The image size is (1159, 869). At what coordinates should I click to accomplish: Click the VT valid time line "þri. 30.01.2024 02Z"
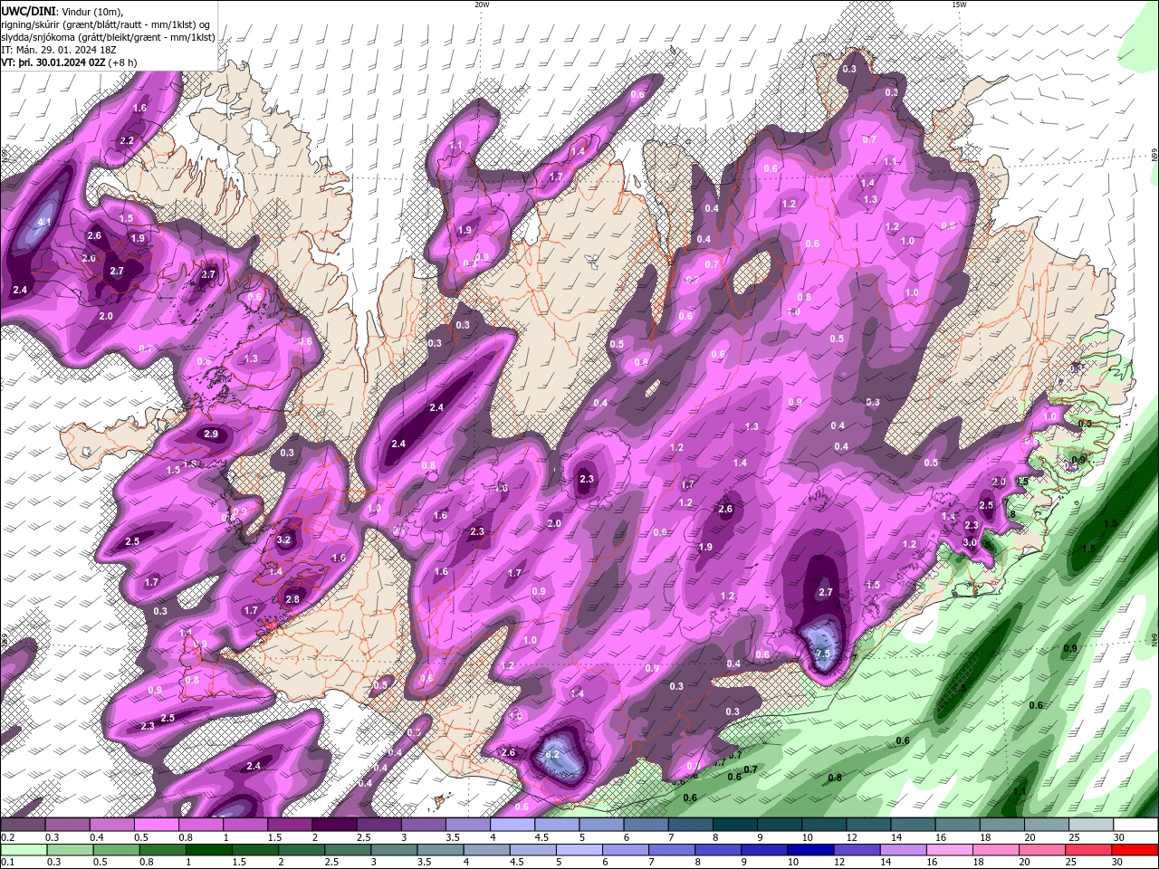(69, 62)
